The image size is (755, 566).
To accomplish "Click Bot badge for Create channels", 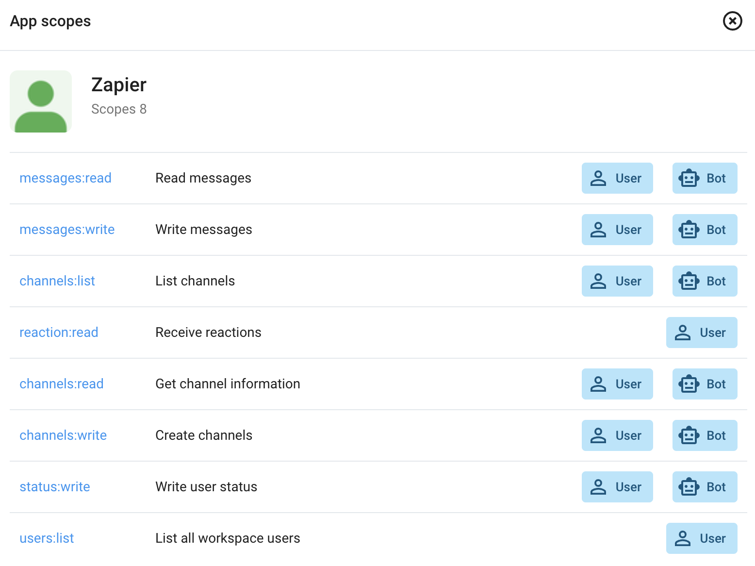I will [x=705, y=435].
